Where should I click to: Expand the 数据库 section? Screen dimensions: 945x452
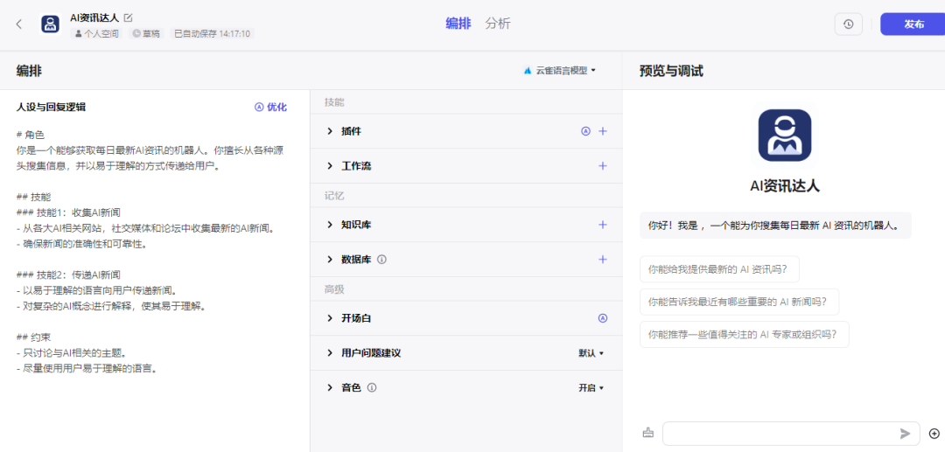[x=330, y=259]
